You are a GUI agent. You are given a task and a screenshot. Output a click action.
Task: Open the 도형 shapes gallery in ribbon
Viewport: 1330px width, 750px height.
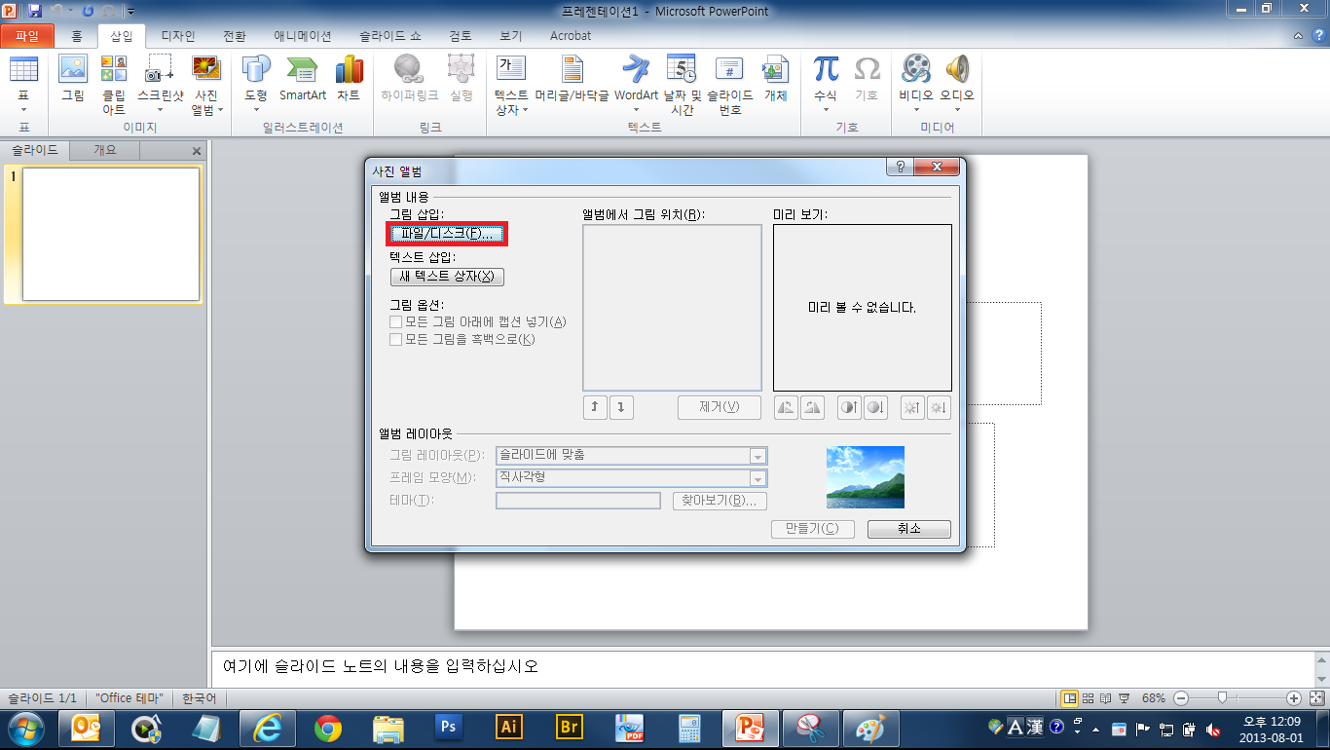256,81
